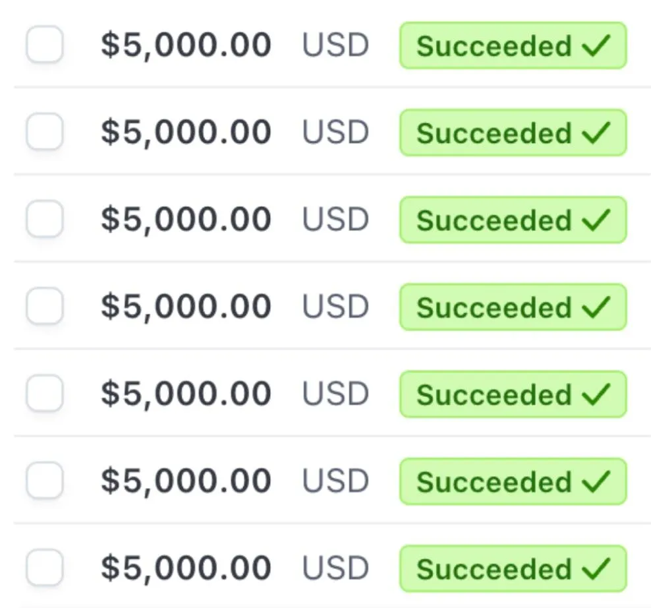This screenshot has width=651, height=608.
Task: Check the third row's selection checkbox
Action: pos(45,219)
